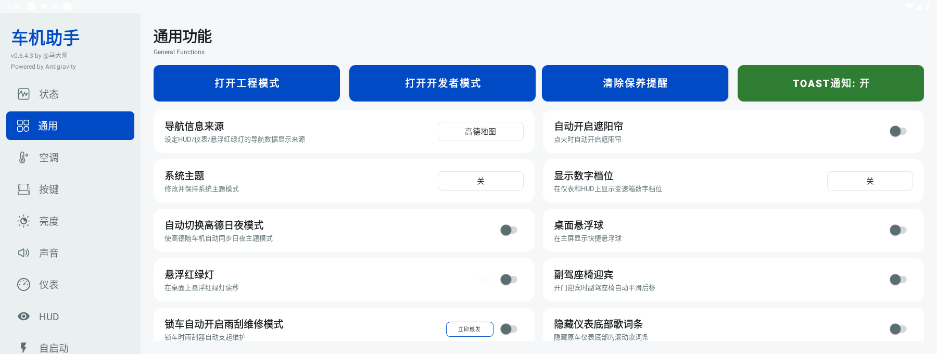Click 打开开发者模式 button
Screen dimensions: 937x354
(x=442, y=83)
